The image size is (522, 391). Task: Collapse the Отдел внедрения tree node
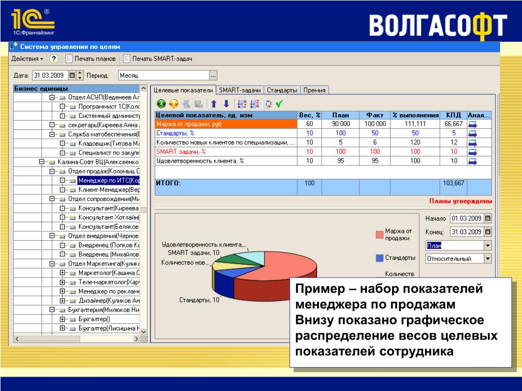52,236
